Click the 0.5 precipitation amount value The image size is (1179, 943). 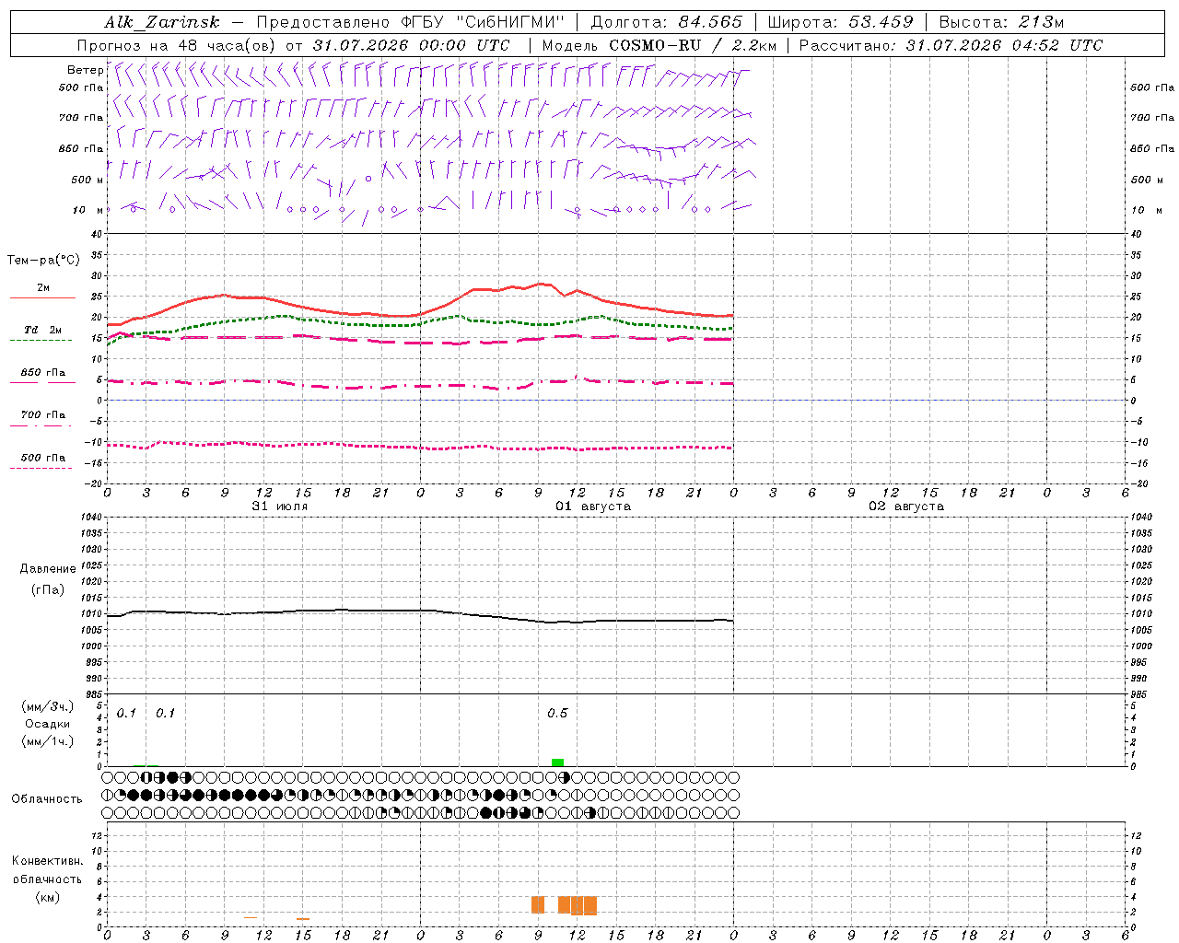(557, 714)
